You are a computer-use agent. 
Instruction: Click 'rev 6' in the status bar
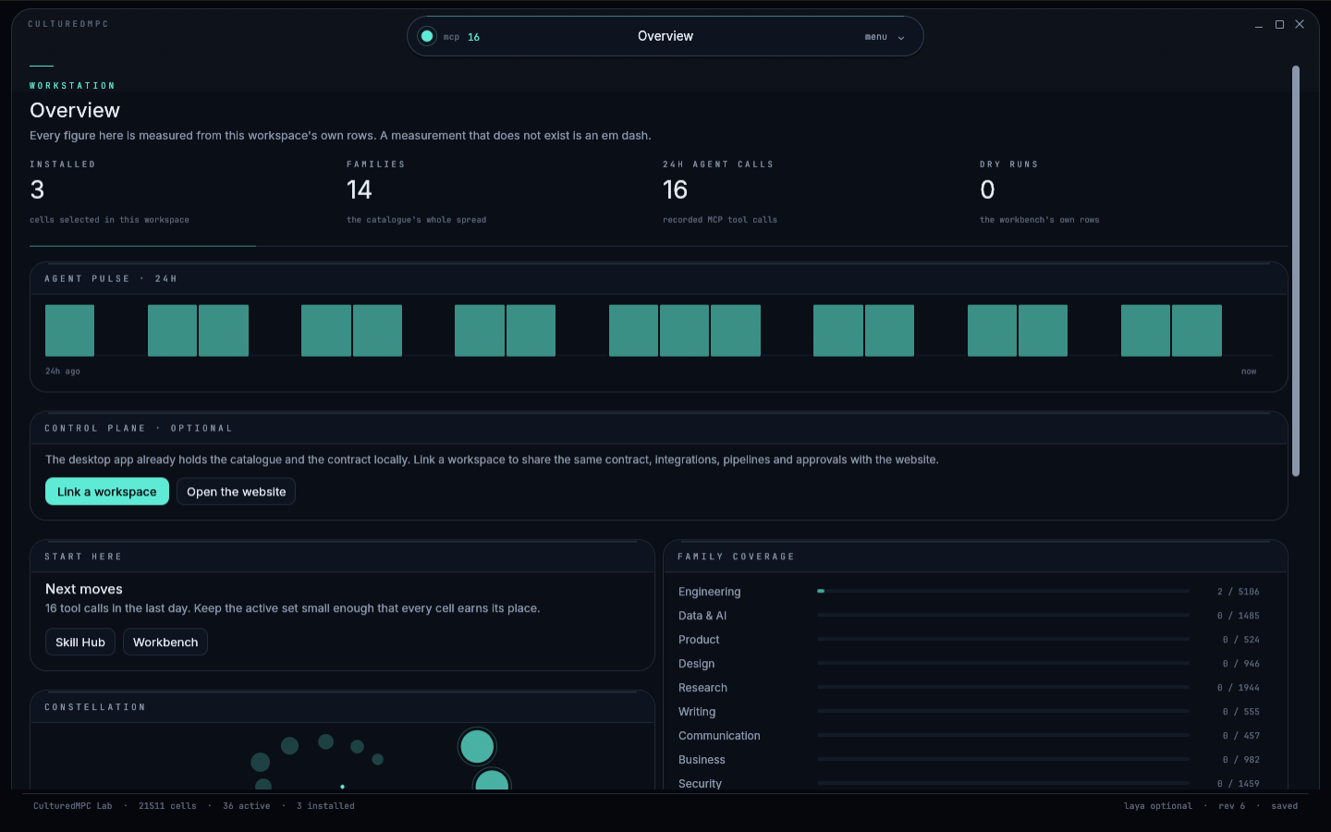(x=1232, y=806)
